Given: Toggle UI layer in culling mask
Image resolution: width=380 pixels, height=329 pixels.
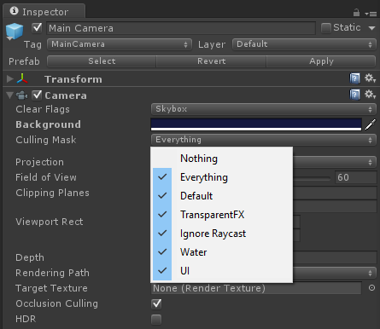Looking at the screenshot, I should point(221,271).
